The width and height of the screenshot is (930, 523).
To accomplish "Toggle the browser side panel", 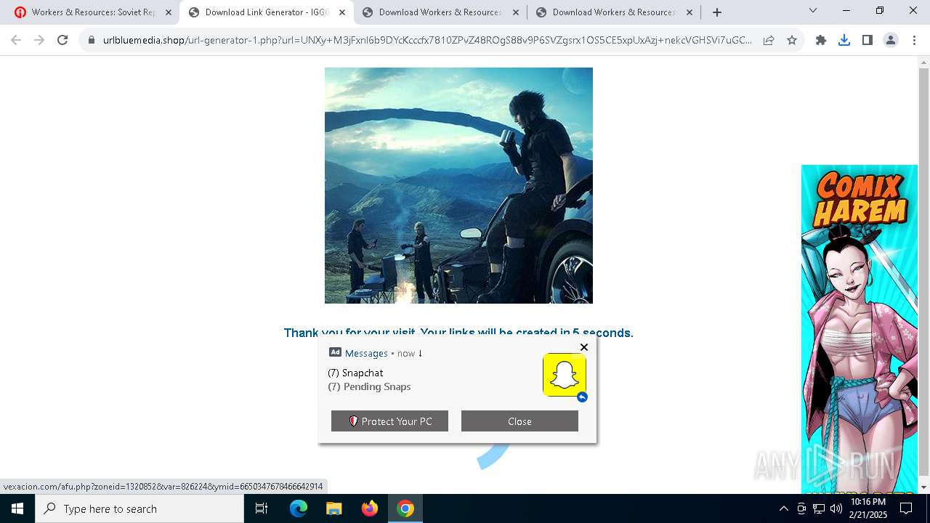I will (868, 41).
